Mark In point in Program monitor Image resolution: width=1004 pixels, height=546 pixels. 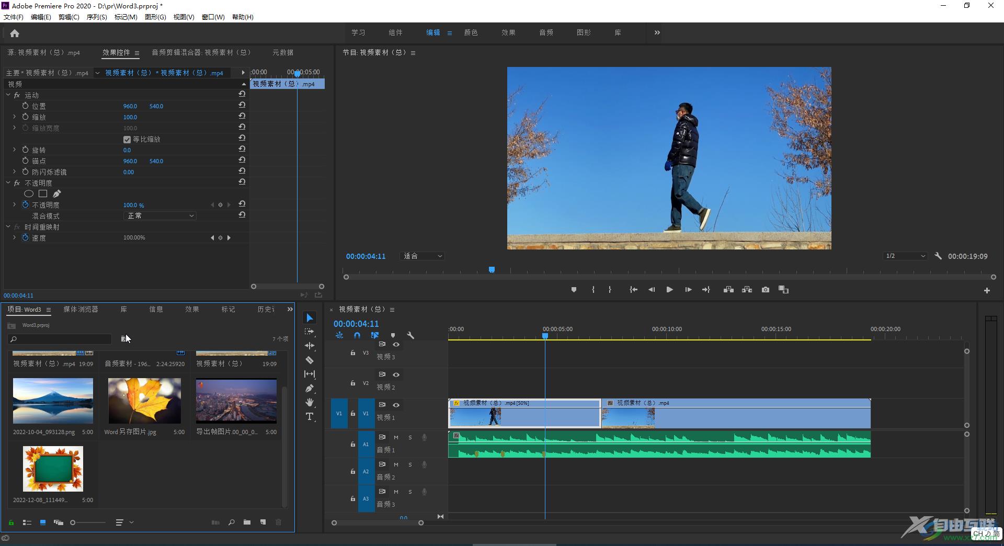point(593,290)
